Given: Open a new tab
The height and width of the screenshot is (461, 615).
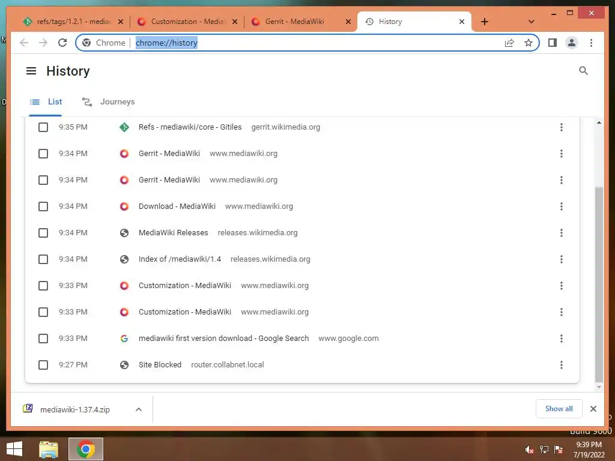Looking at the screenshot, I should click(485, 22).
